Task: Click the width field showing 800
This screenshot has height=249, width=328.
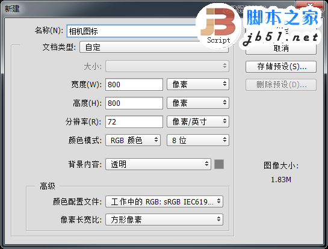Action: pos(134,84)
